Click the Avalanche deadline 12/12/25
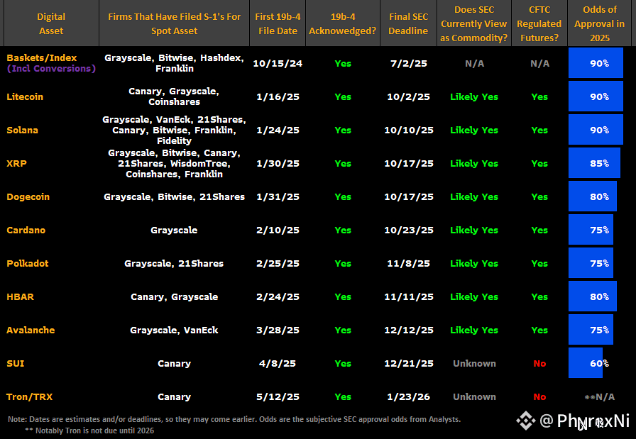 pyautogui.click(x=409, y=330)
